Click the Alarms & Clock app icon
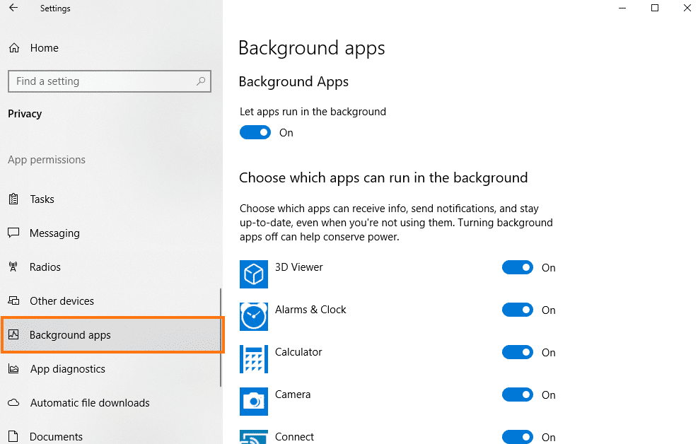Image resolution: width=698 pixels, height=444 pixels. (x=254, y=317)
